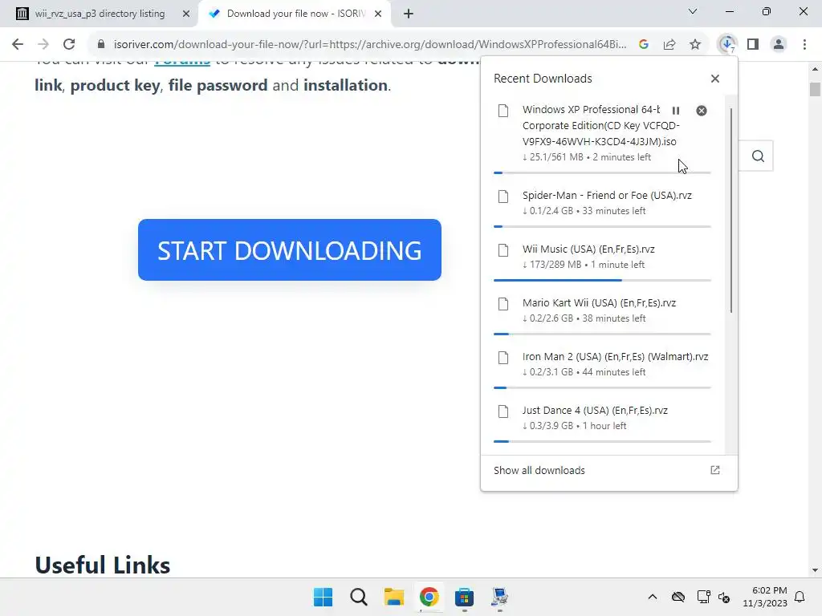Go back to the previous page
Screen dimensions: 822x616
pos(18,44)
